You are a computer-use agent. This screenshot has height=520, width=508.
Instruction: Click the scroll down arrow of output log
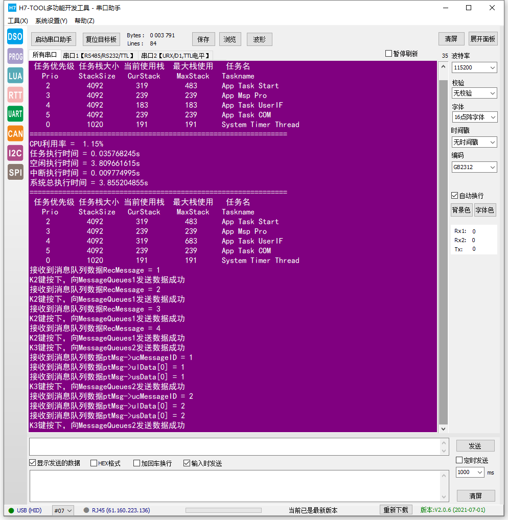click(443, 429)
